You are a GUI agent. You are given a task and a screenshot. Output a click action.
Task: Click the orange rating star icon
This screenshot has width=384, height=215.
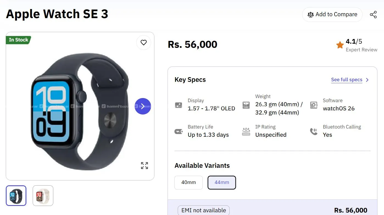pyautogui.click(x=340, y=45)
